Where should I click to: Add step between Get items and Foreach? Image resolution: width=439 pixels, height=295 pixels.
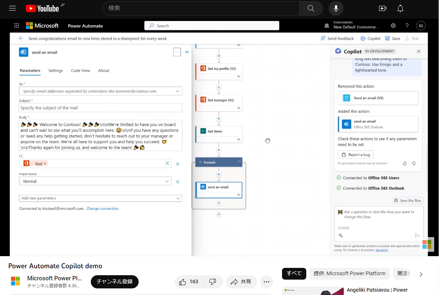pyautogui.click(x=219, y=150)
